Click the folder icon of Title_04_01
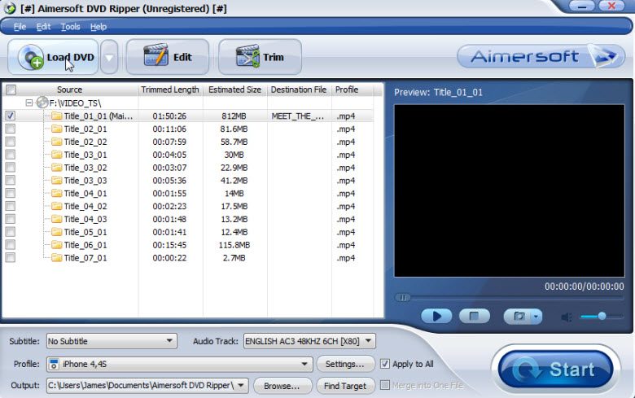 (x=57, y=194)
